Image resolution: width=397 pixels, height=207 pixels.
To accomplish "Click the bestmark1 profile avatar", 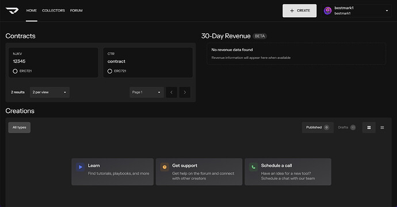I will click(x=327, y=10).
